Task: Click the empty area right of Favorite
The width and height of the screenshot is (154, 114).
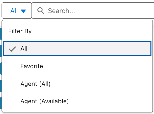Action: [102, 66]
